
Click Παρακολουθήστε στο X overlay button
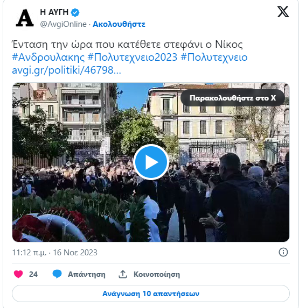click(x=233, y=98)
